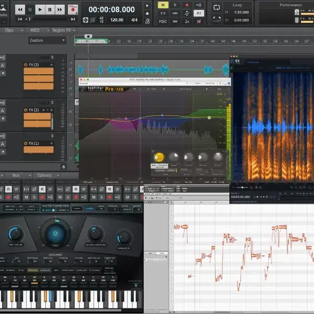Screen dimensions: 314x314
Task: Open the Auto-Tune Scale dropdown
Action: pyautogui.click(x=32, y=210)
